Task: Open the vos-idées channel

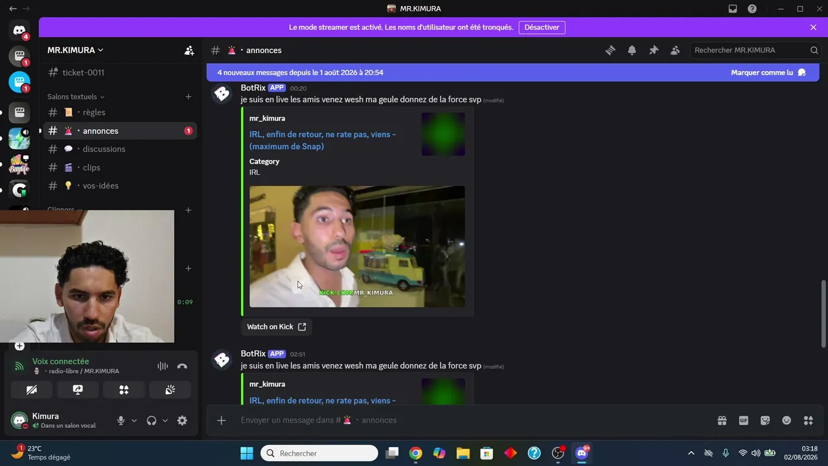Action: (120, 186)
